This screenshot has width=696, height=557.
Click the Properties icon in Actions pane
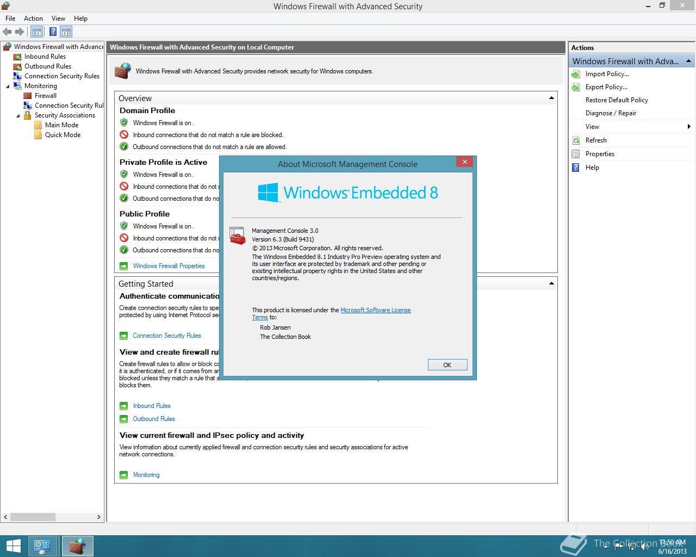tap(576, 154)
